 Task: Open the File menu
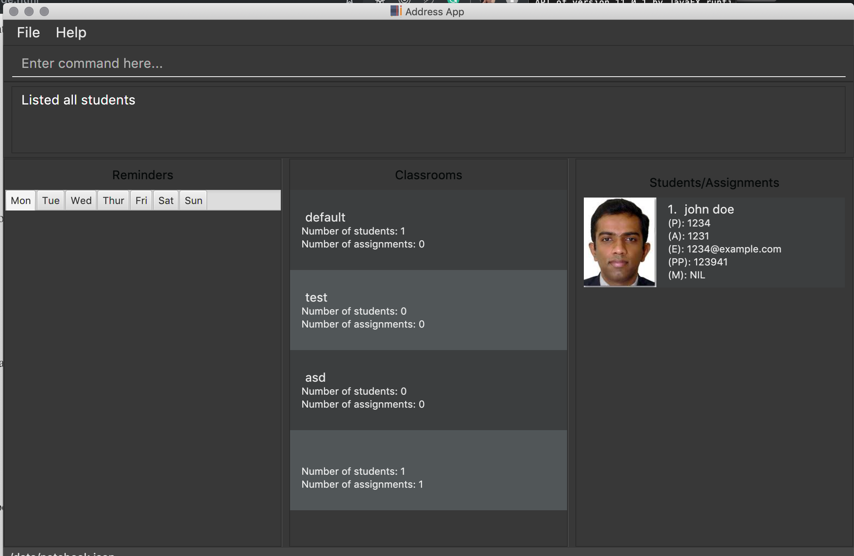(28, 32)
